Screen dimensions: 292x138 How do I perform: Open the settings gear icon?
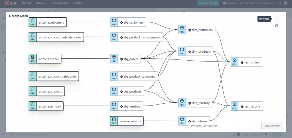coord(285,3)
